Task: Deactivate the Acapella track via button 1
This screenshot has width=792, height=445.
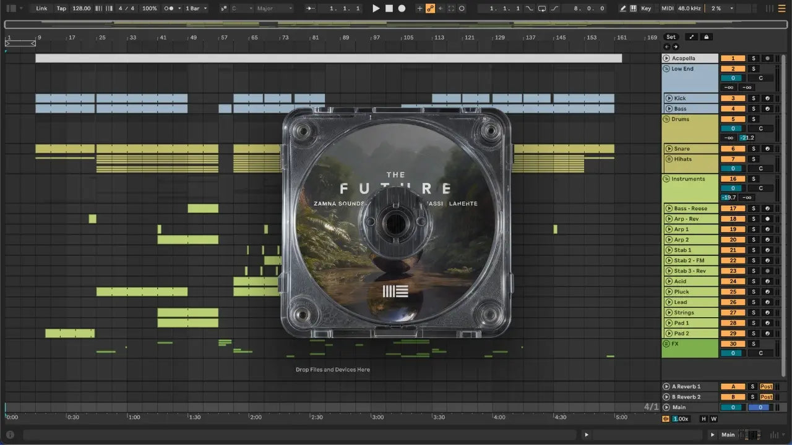Action: tap(733, 58)
